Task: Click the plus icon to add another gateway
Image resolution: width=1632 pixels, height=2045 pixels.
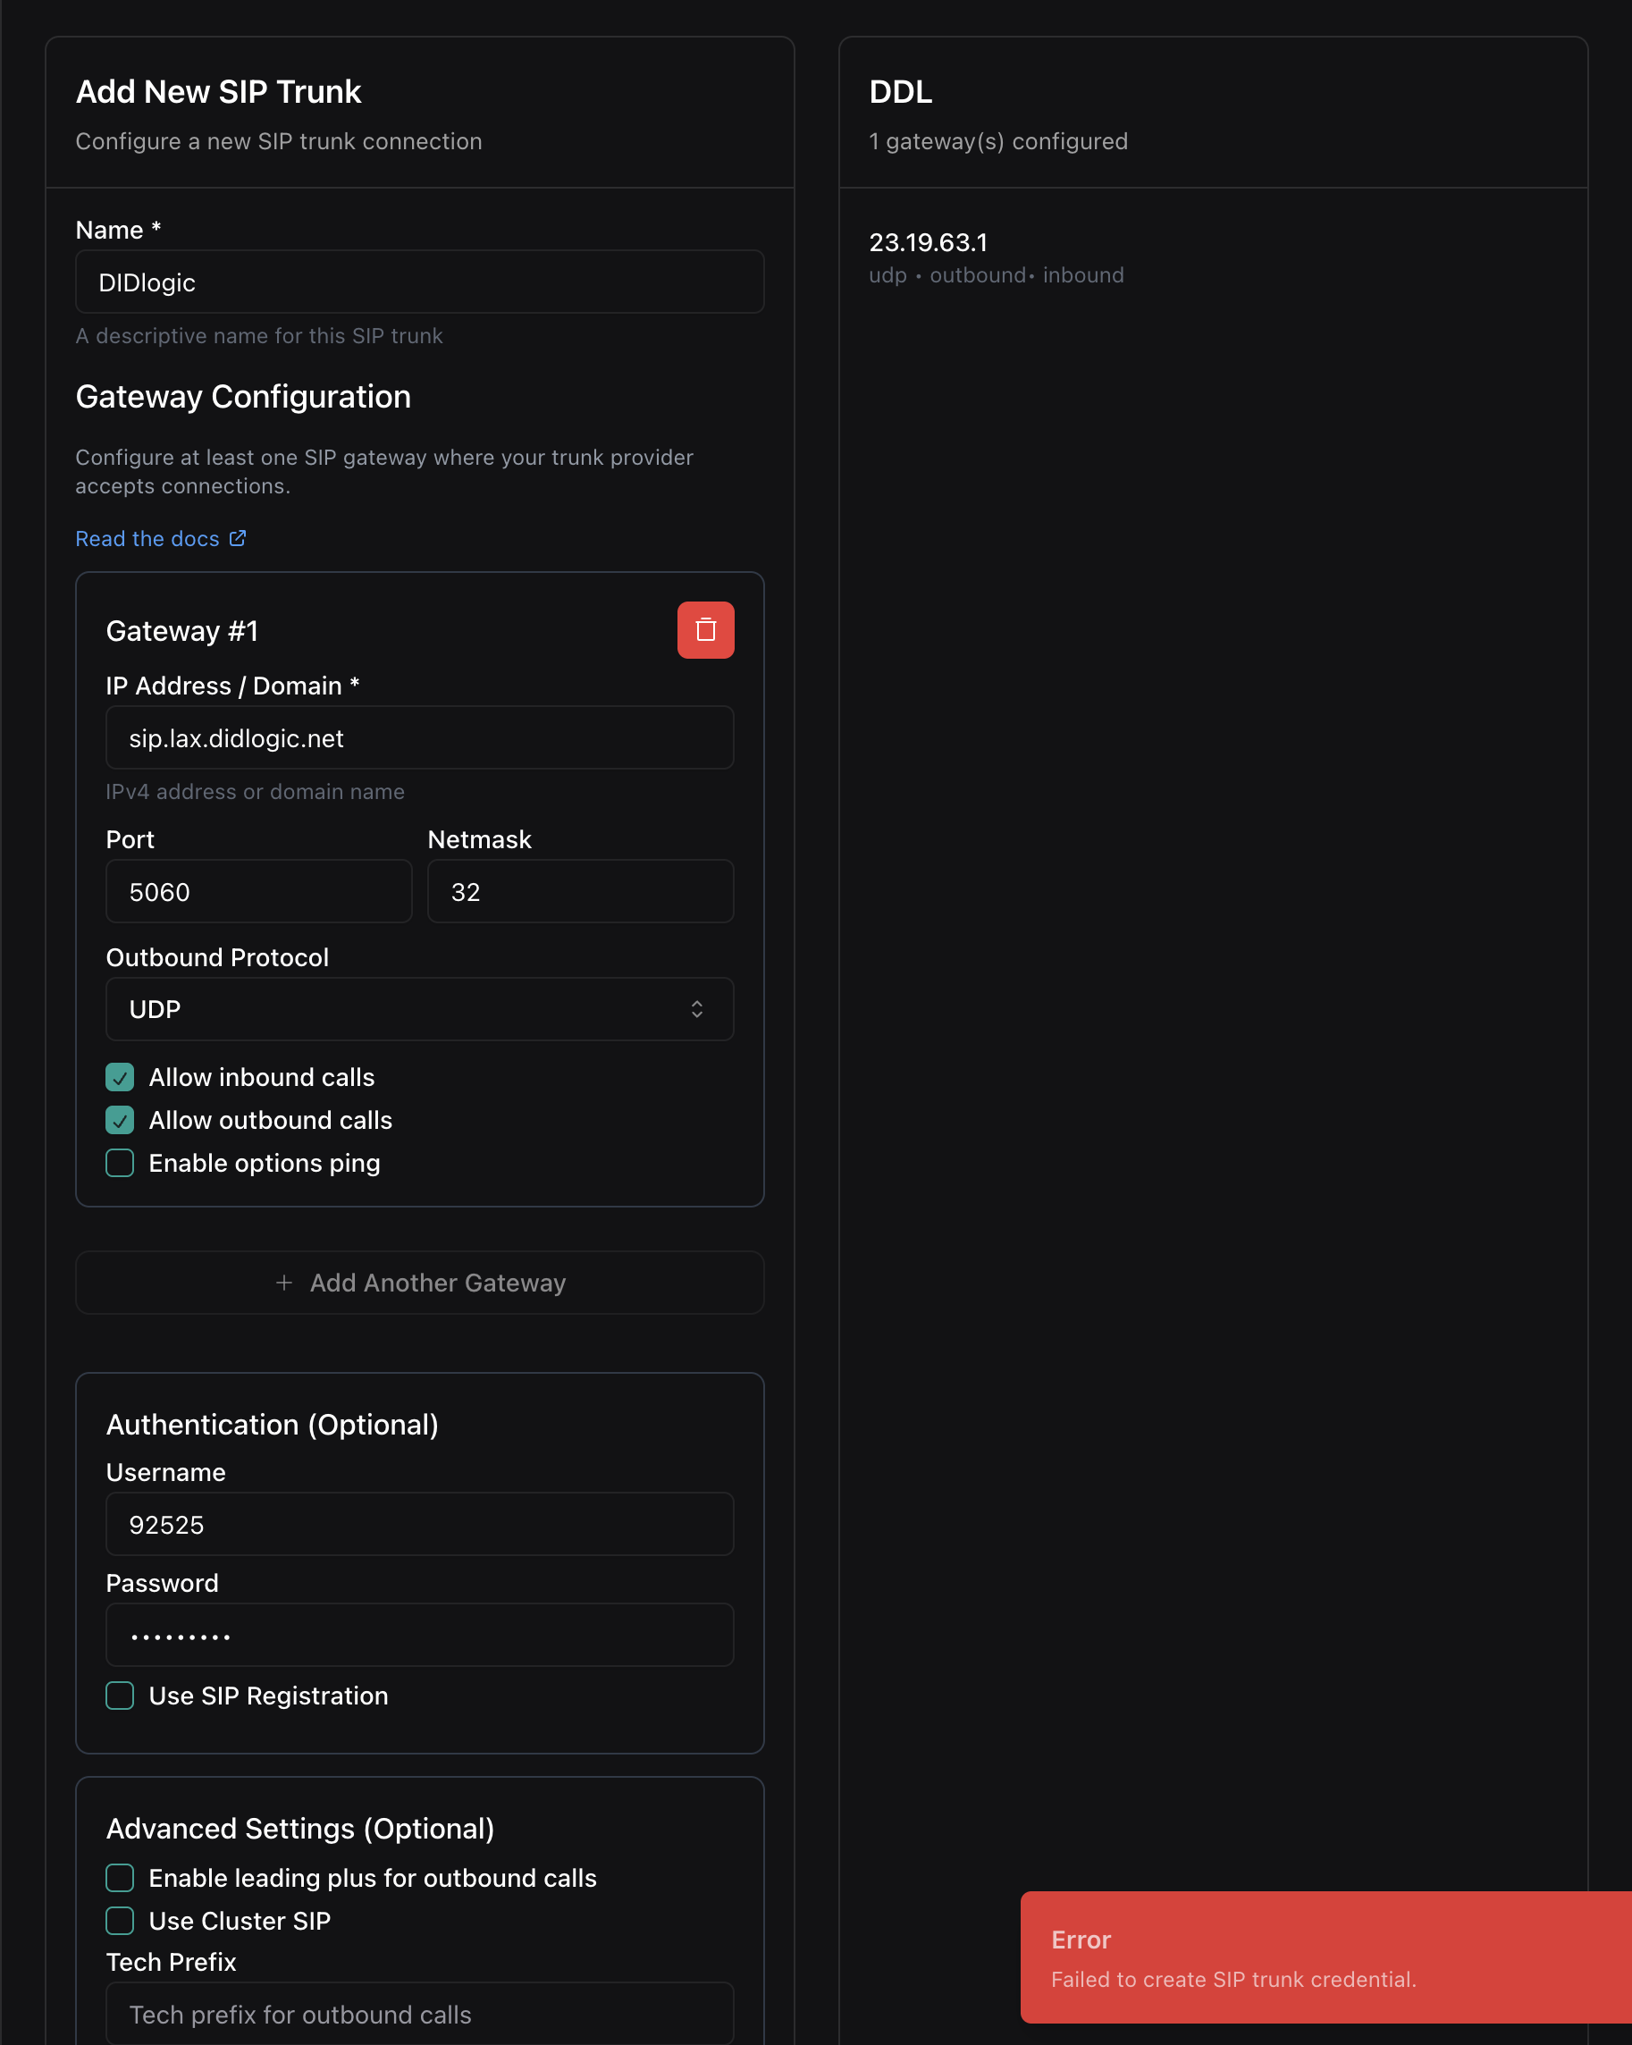Action: coord(284,1283)
